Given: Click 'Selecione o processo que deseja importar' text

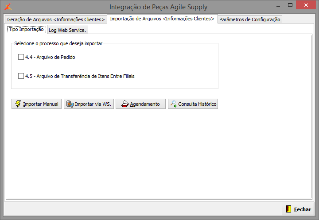Looking at the screenshot, I should point(58,43).
